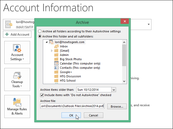Viewport: 173px width, 129px height.
Task: Click the Account Settings icon button
Action: click(x=17, y=49)
